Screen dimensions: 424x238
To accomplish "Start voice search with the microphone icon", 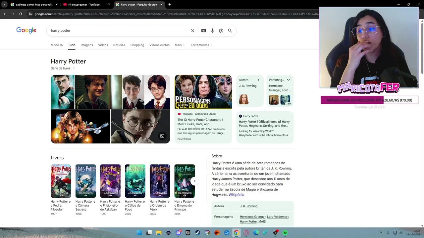I will click(212, 30).
